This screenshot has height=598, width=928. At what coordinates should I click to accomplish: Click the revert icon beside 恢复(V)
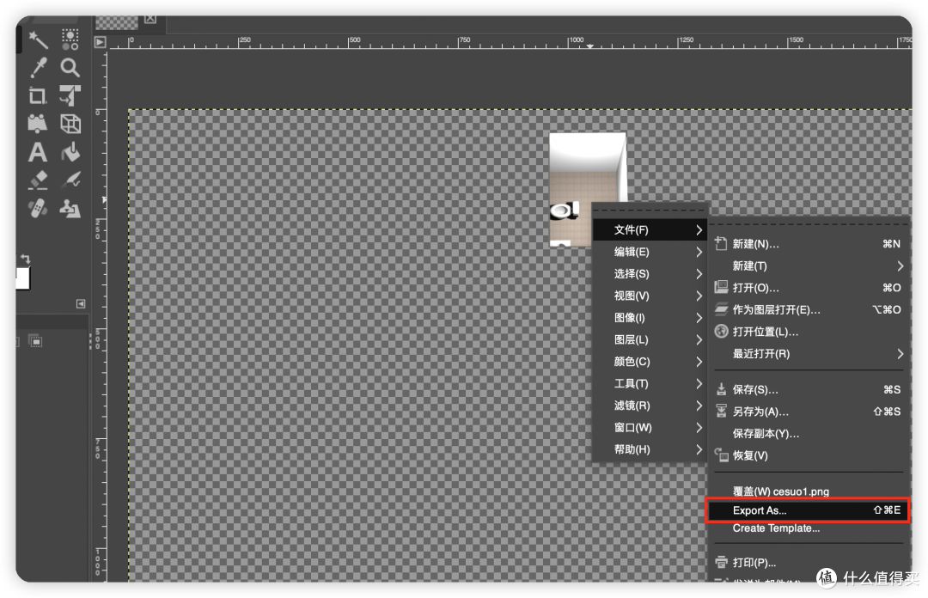(721, 455)
